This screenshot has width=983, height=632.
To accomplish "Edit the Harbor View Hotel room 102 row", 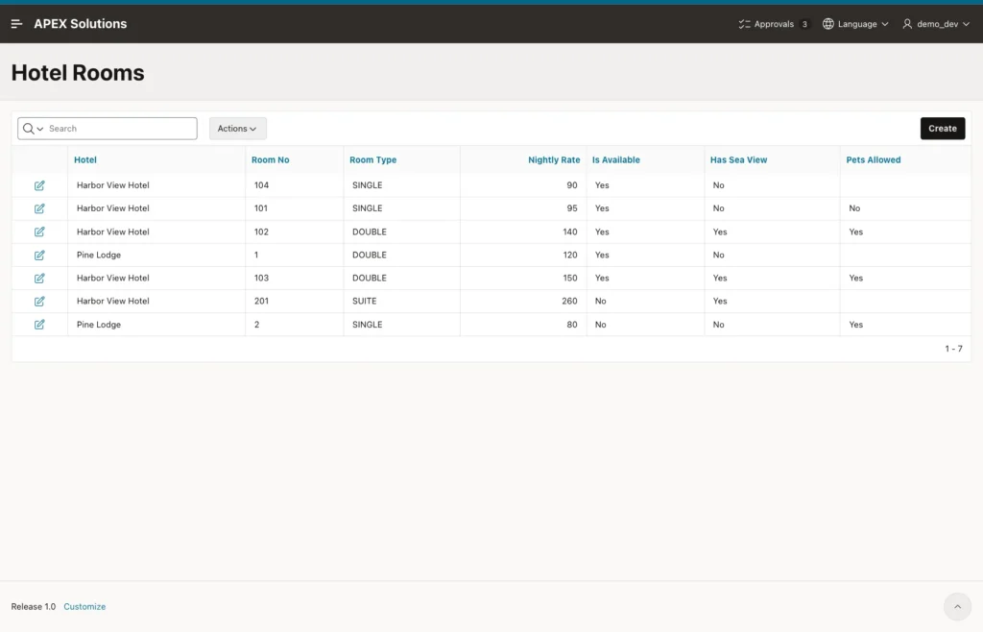I will [x=39, y=232].
